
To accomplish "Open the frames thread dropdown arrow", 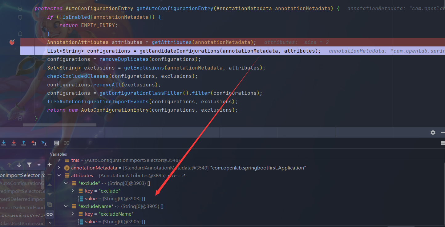I will pyautogui.click(x=39, y=165).
